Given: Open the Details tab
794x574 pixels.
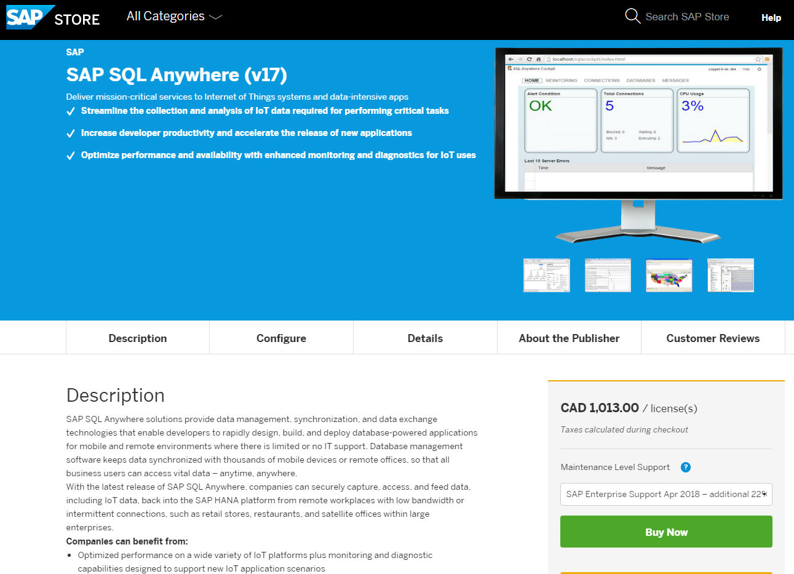Looking at the screenshot, I should 425,338.
